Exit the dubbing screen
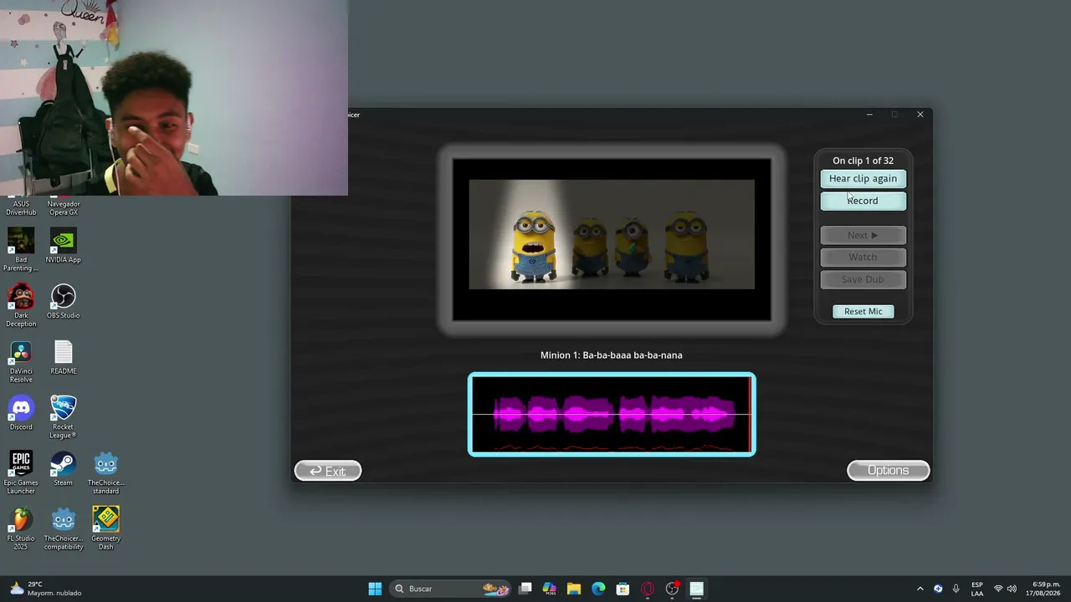1071x602 pixels. pos(328,471)
